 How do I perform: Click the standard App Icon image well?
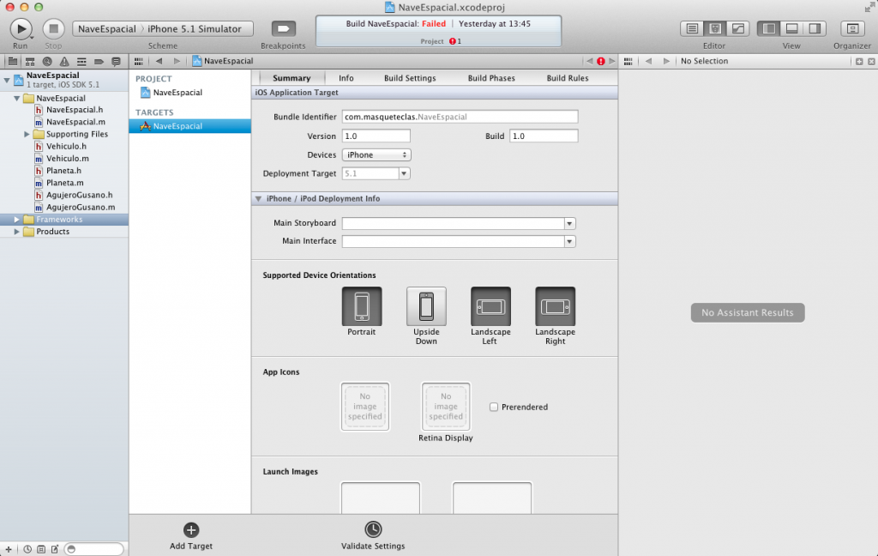point(365,407)
